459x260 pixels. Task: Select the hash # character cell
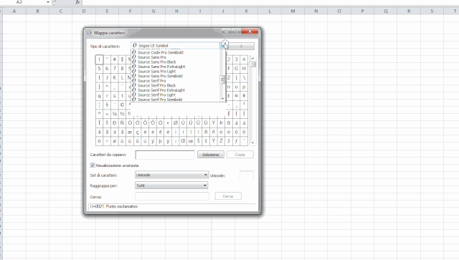tap(115, 59)
